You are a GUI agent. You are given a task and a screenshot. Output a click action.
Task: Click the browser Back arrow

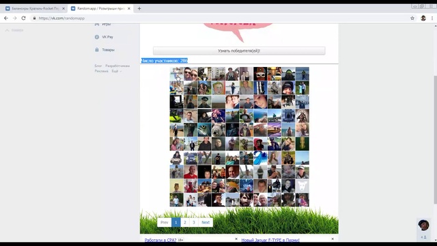pos(6,18)
